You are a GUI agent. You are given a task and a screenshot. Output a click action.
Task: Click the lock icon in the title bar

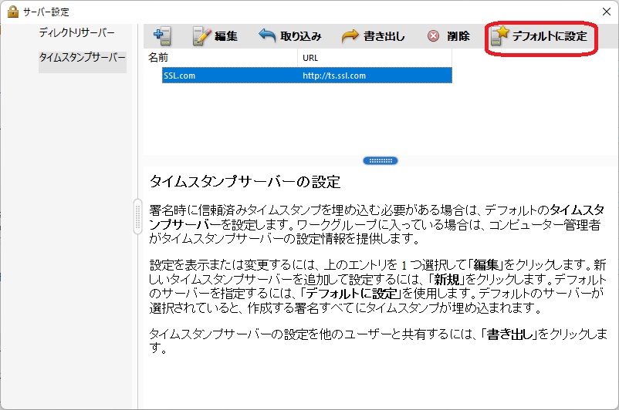click(12, 11)
